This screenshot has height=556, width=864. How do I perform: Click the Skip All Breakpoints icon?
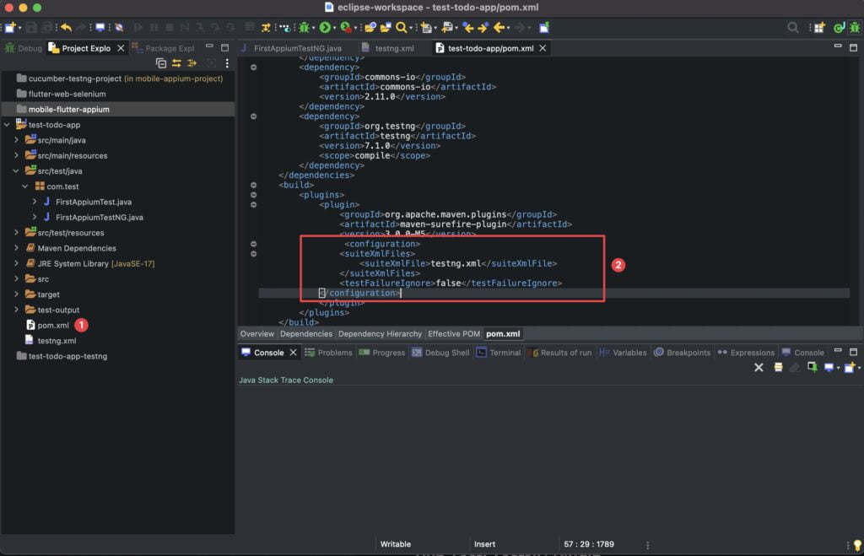pyautogui.click(x=119, y=27)
